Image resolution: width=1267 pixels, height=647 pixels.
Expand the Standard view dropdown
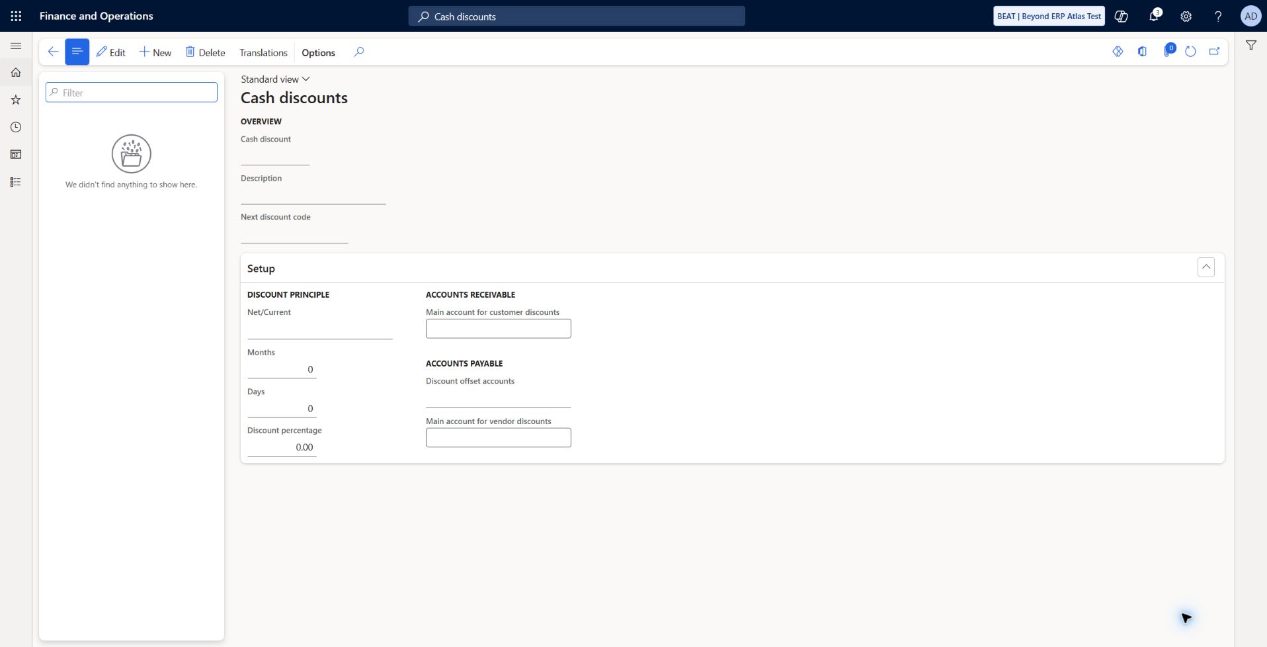[x=275, y=79]
